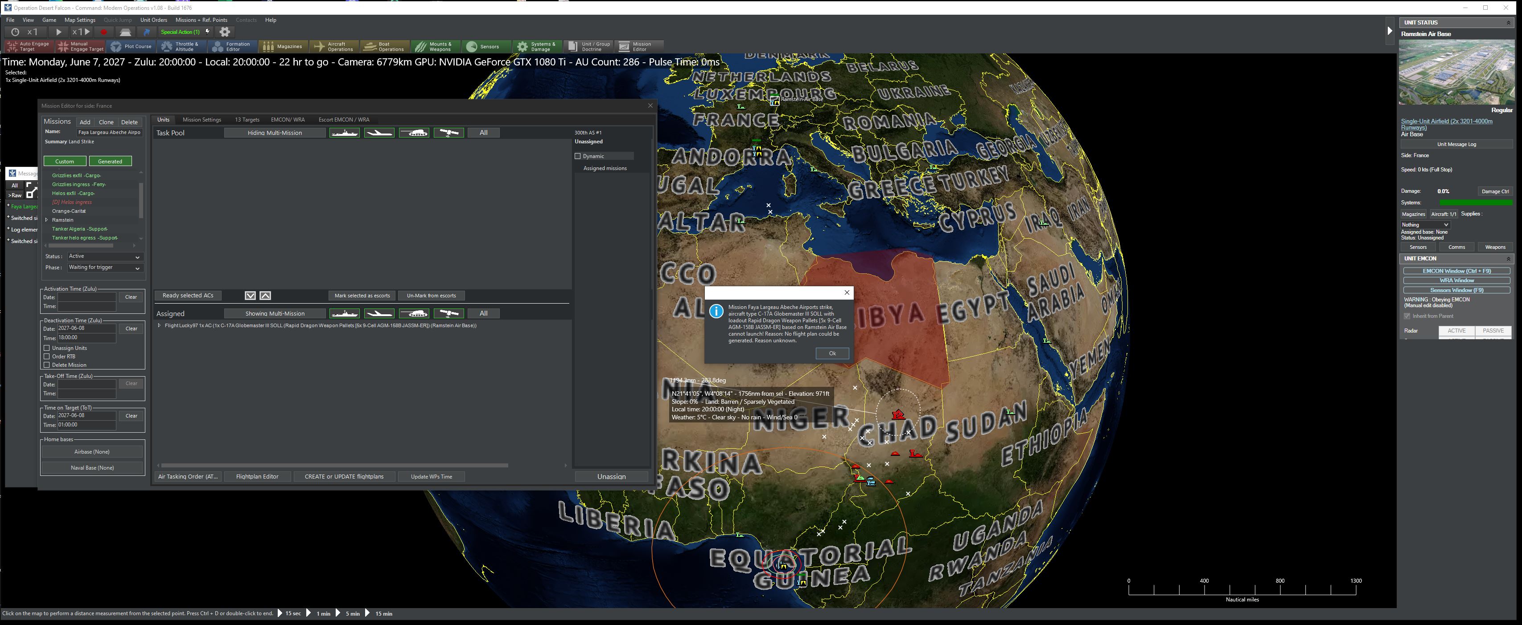Screen dimensions: 1522x625
Task: Click the move-down arrow icon button
Action: click(x=251, y=296)
